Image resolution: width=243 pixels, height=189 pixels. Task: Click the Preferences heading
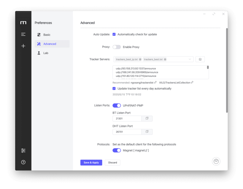tap(43, 23)
